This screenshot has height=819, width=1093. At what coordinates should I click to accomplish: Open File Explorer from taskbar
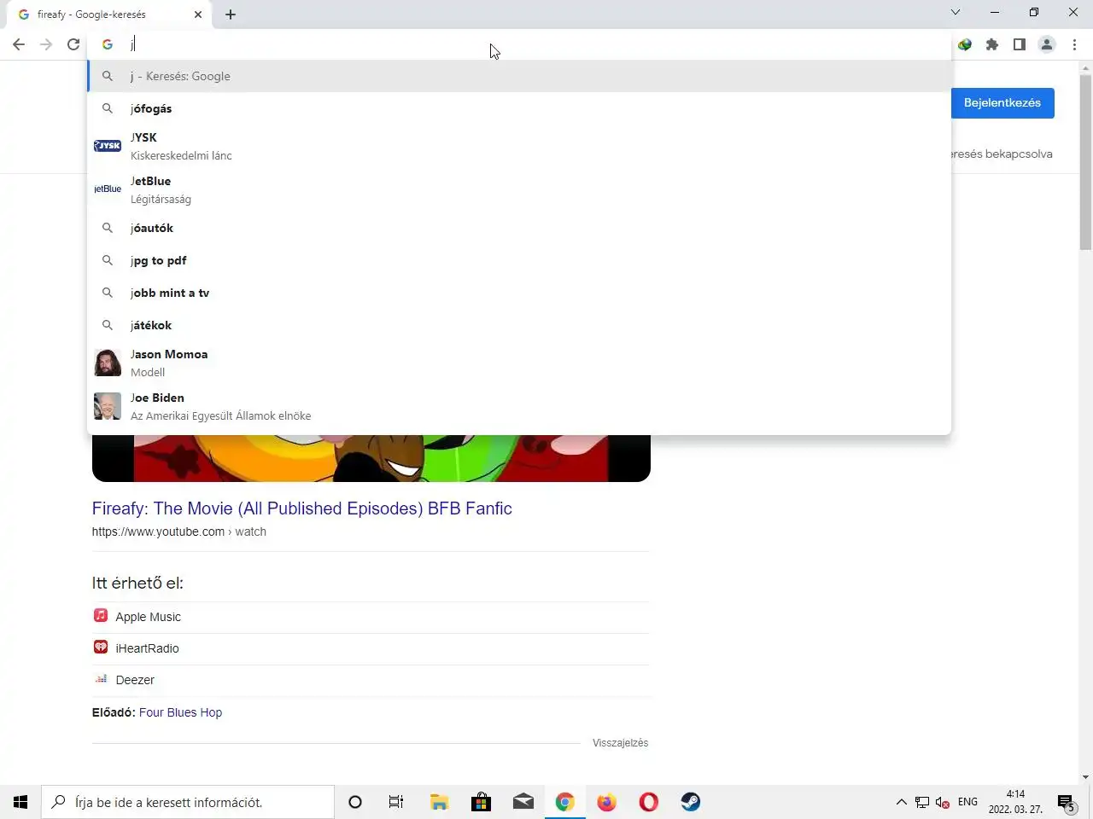[439, 802]
